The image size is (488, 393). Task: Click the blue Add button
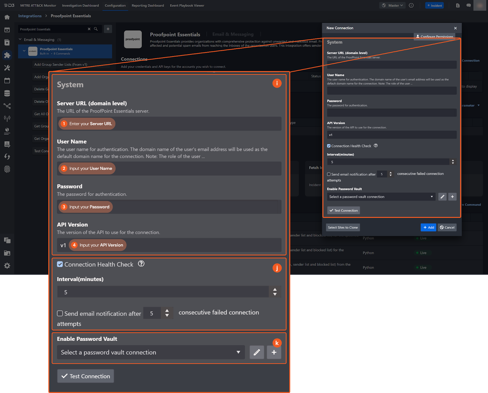pyautogui.click(x=428, y=227)
